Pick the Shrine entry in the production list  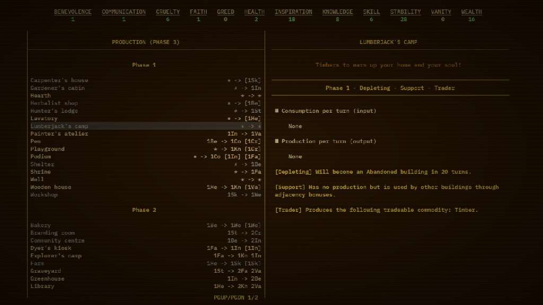click(x=41, y=172)
